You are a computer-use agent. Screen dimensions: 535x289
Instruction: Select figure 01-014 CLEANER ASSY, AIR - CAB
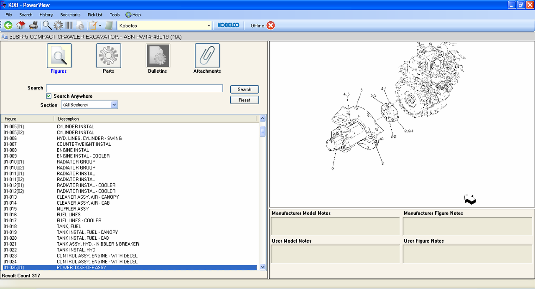[x=130, y=203]
